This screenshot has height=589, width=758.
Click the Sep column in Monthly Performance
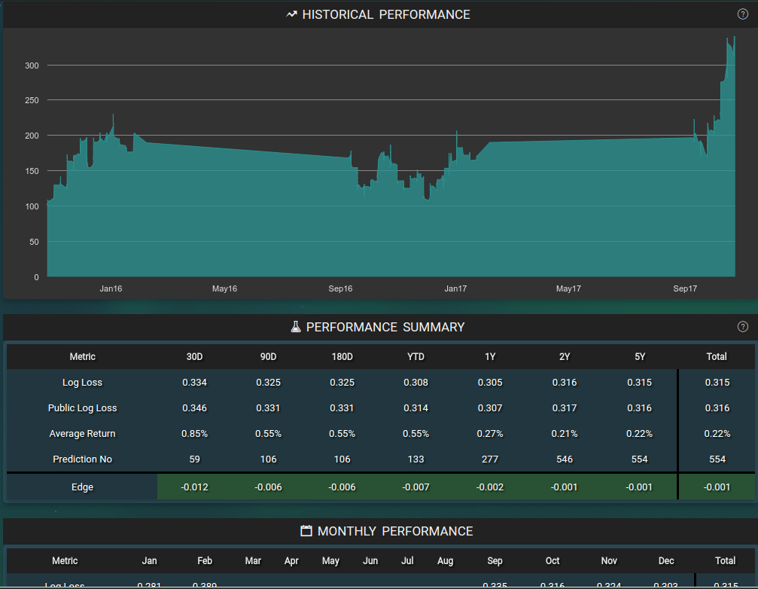click(x=495, y=560)
